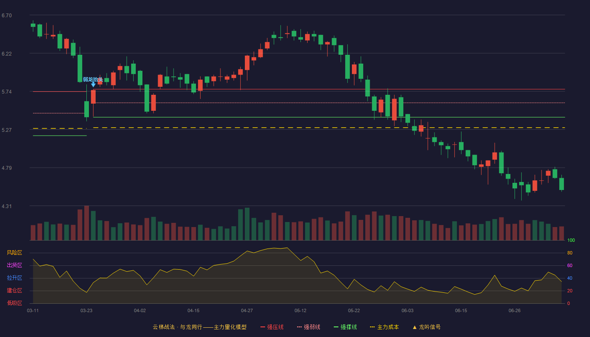
Task: Click the 60 indicator scale value
Action: pyautogui.click(x=570, y=265)
